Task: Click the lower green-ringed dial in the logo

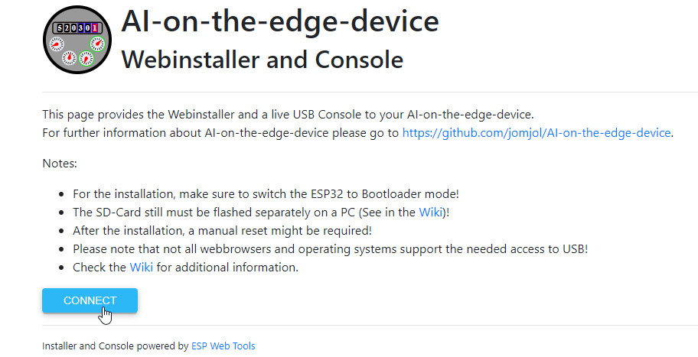Action: 85,58
